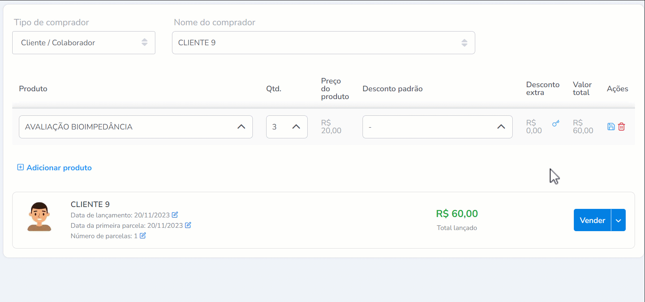Click Valor total column header

coord(582,89)
